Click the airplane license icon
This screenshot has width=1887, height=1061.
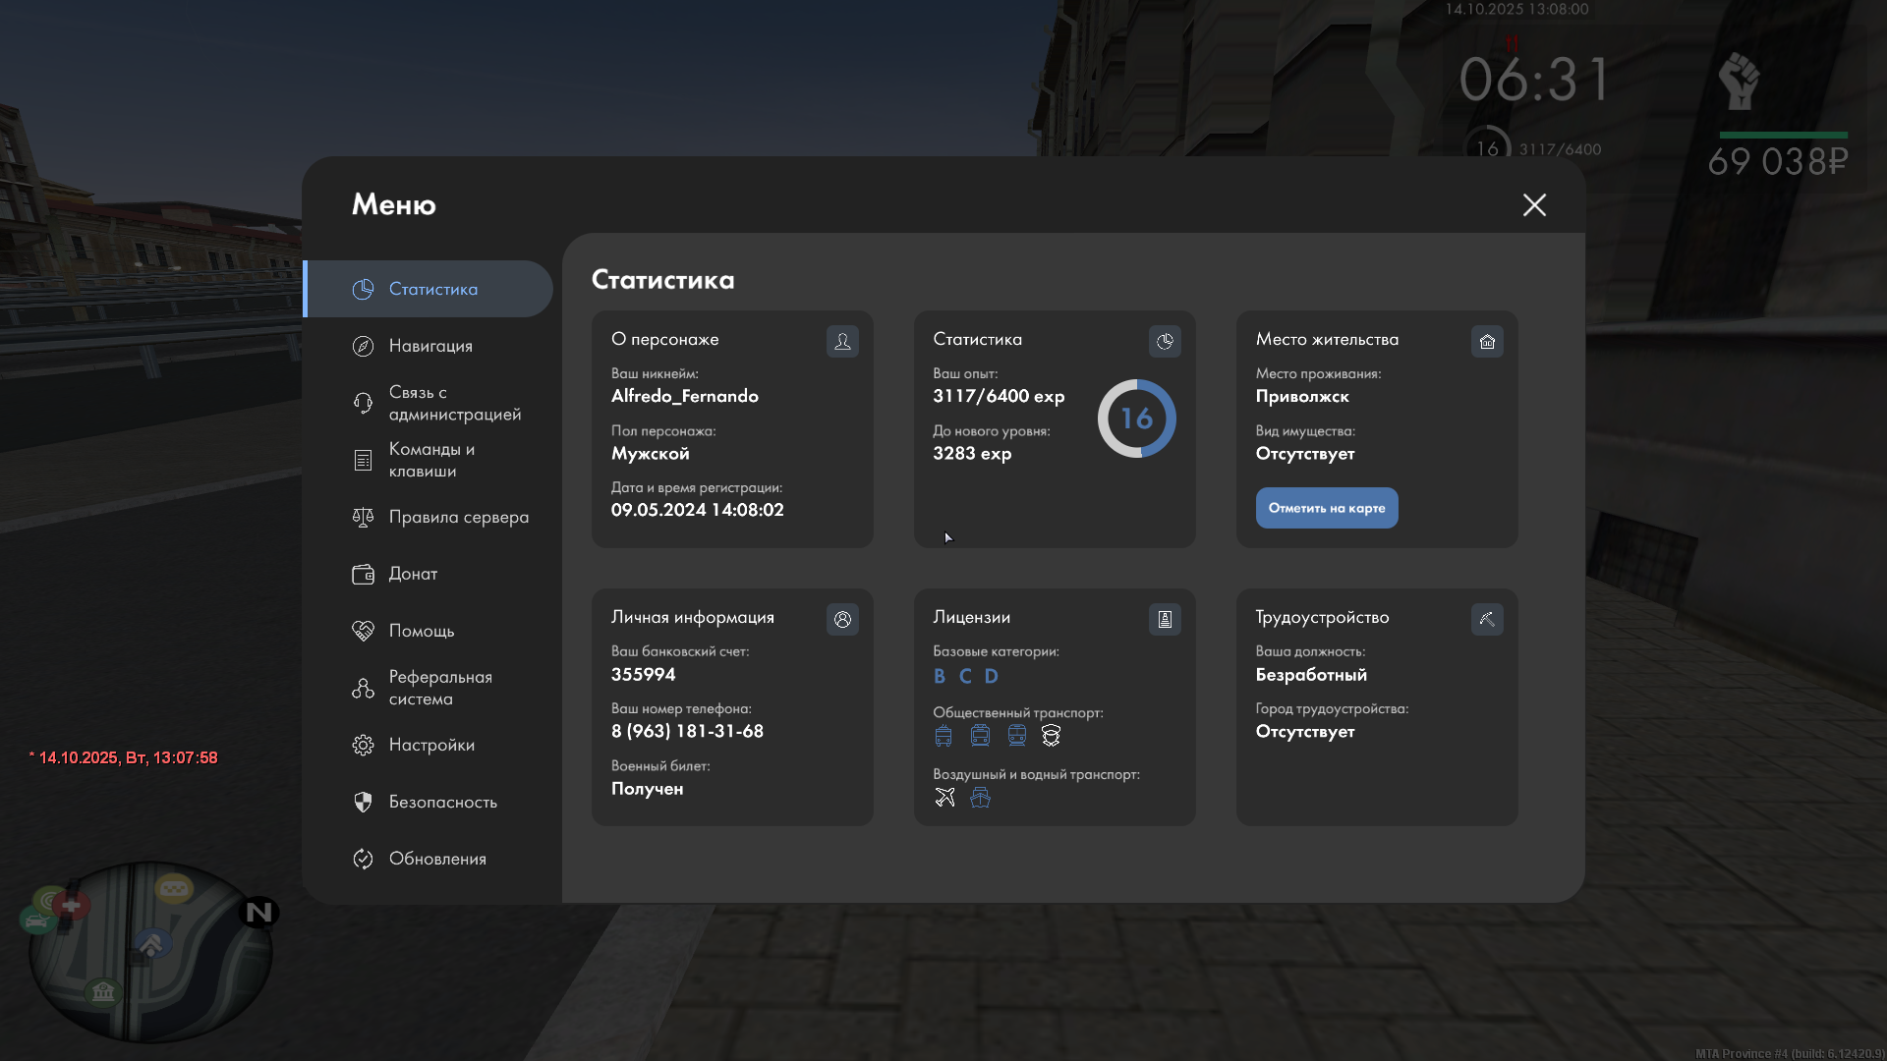pos(944,798)
